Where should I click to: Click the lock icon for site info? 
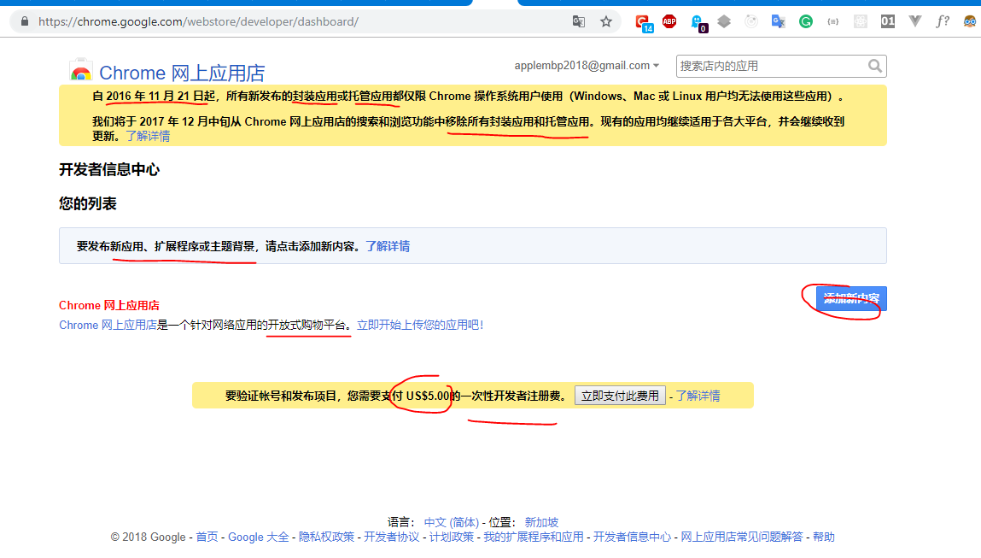(25, 21)
